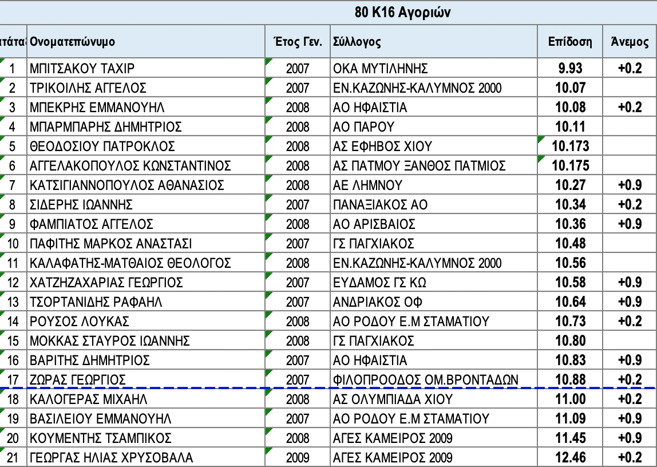Click the 'Ονοματεπώνυμο' column header
Screen dimensions: 657x467
coord(72,42)
